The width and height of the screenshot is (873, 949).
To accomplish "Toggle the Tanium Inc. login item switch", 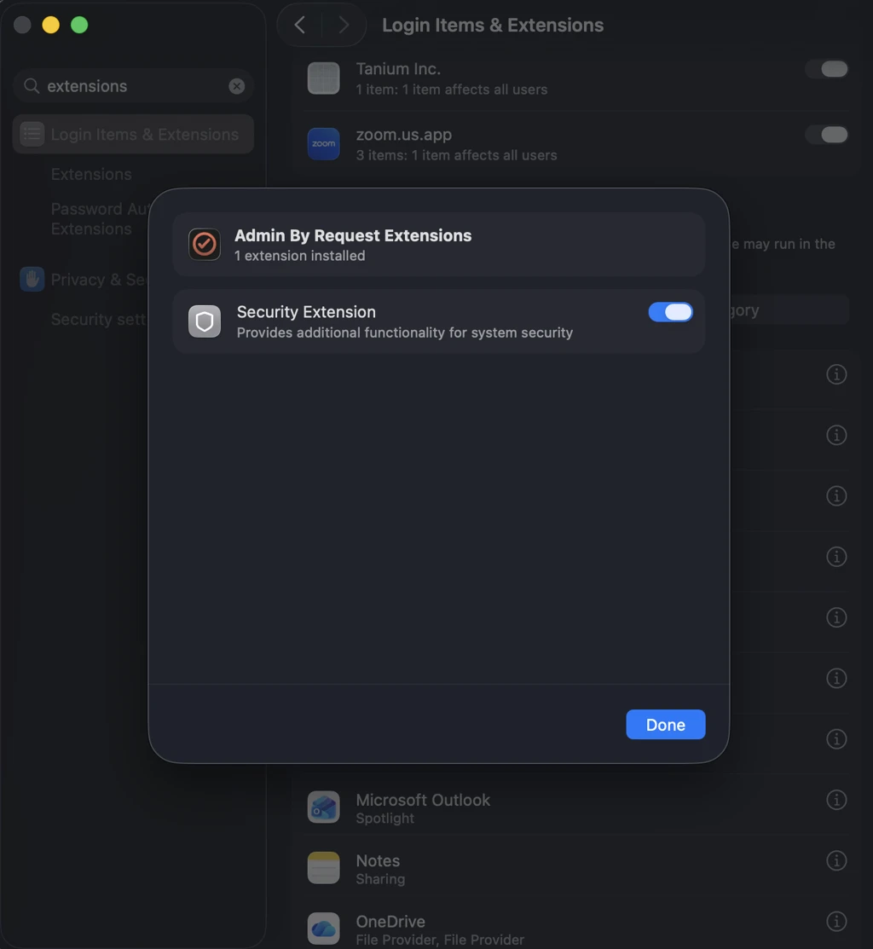I will click(x=826, y=69).
